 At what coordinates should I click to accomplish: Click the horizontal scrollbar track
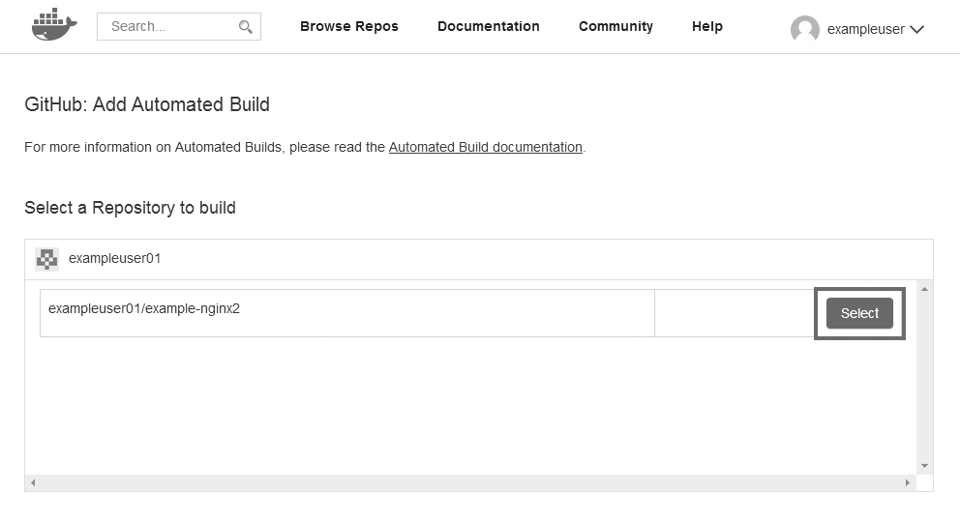[x=469, y=482]
